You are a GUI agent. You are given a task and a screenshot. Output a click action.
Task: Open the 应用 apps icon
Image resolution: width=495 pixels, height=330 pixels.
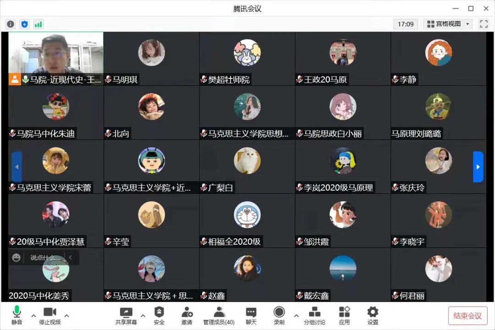click(x=344, y=315)
